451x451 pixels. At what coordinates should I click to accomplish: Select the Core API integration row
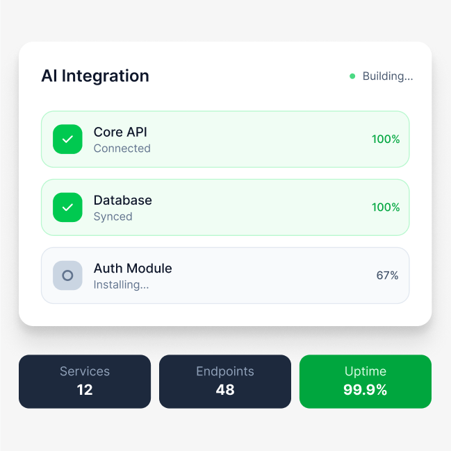pos(225,139)
